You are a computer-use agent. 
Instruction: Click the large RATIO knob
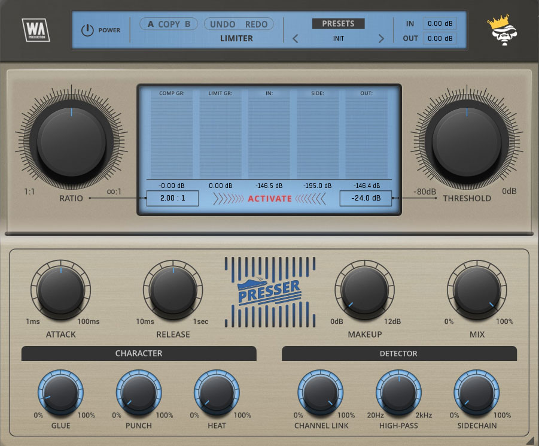point(72,142)
